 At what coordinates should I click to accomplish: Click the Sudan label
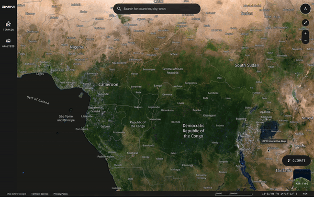click(246, 14)
